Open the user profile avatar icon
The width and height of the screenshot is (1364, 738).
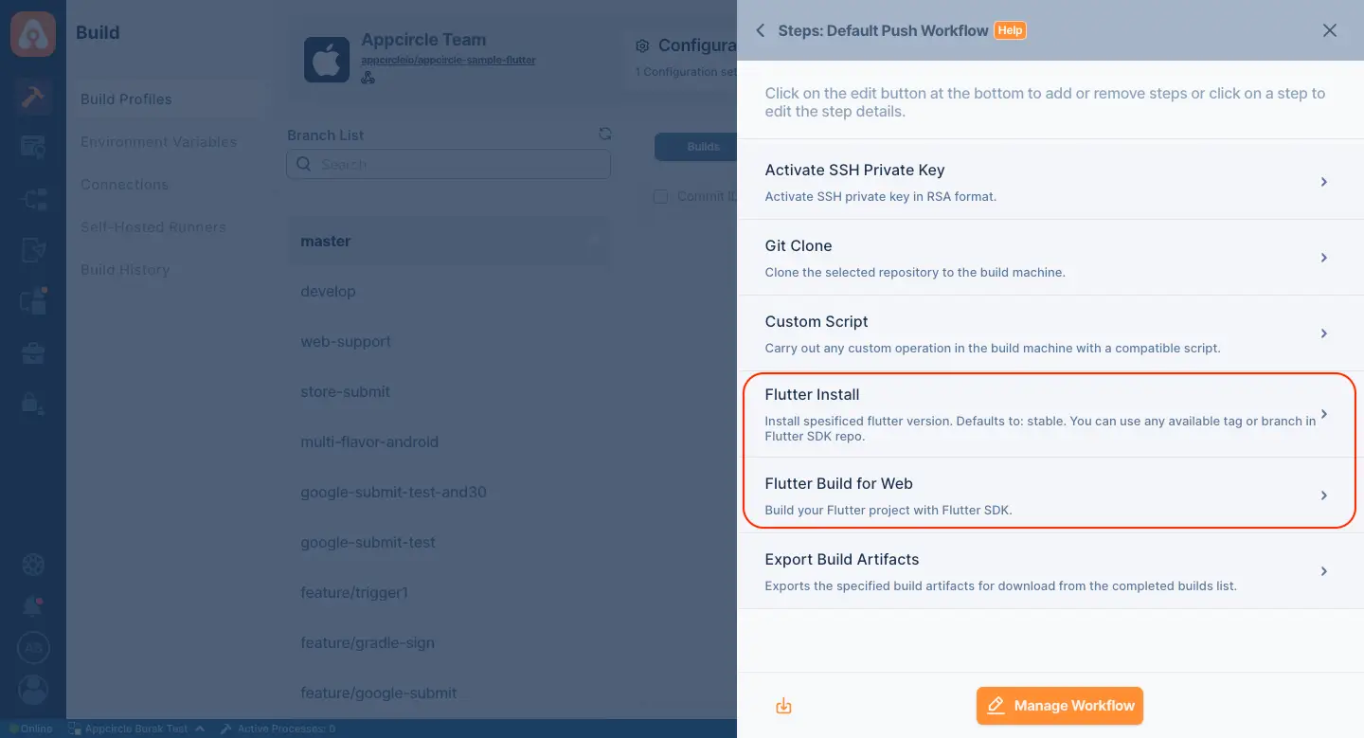(x=33, y=689)
